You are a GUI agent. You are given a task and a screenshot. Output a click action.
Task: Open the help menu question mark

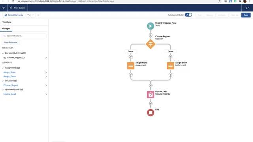click(x=247, y=8)
